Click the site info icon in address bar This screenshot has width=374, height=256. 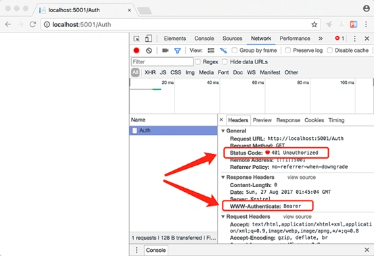click(x=47, y=24)
